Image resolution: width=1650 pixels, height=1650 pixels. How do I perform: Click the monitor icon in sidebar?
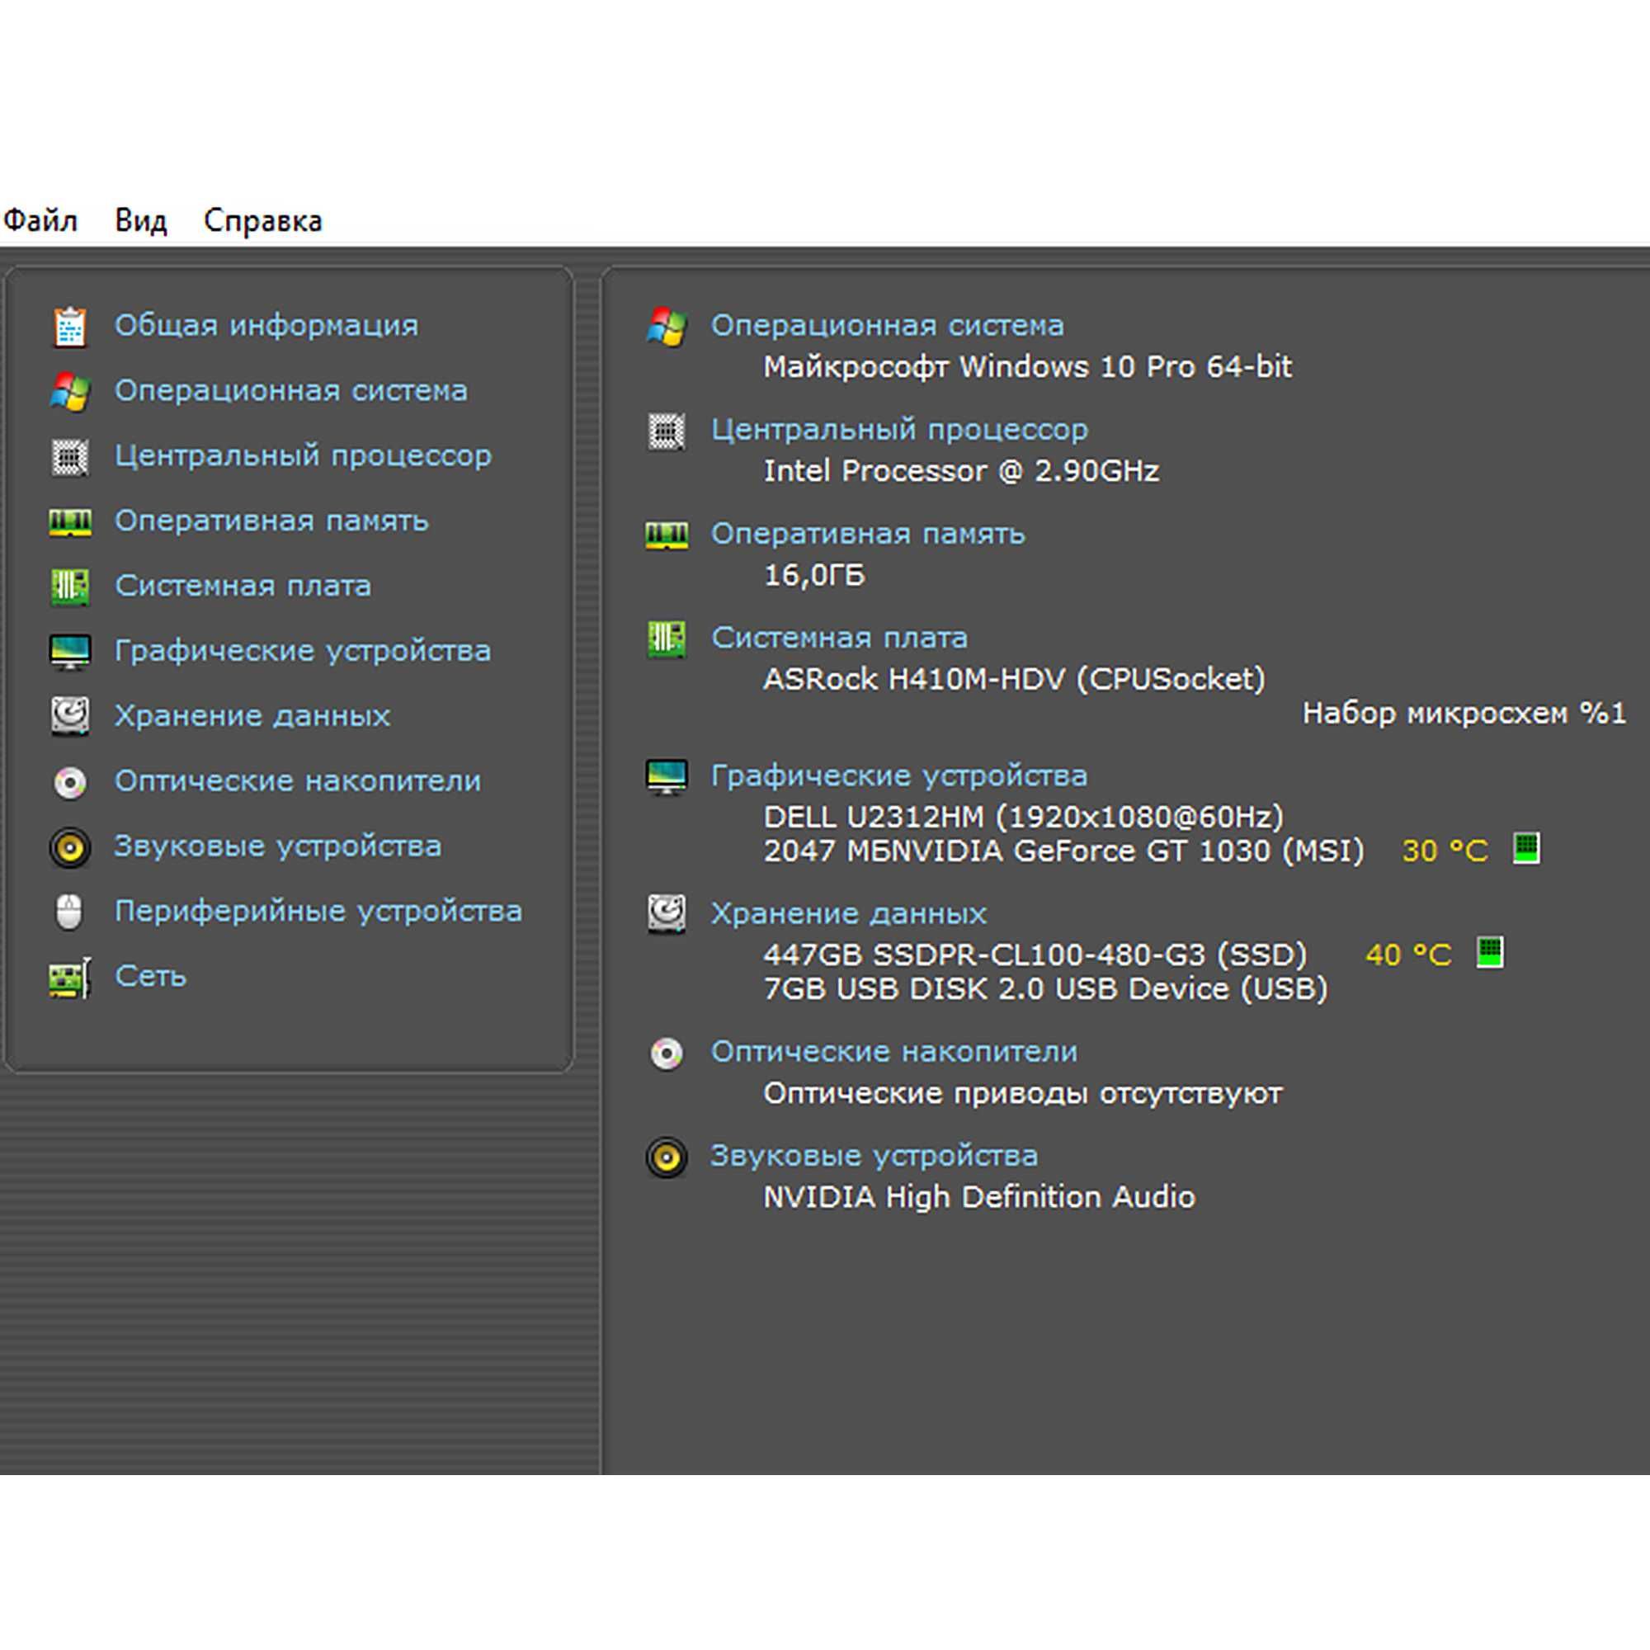[70, 653]
